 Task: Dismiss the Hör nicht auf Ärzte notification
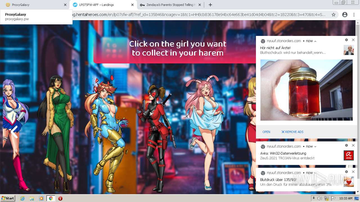tap(353, 40)
